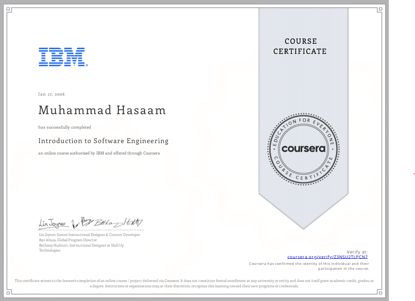Click the 'Verify at:' label
This screenshot has height=301, width=415.
(357, 252)
